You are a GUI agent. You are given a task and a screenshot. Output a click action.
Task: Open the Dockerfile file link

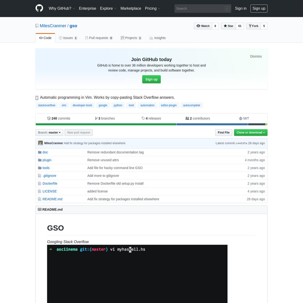click(x=50, y=183)
